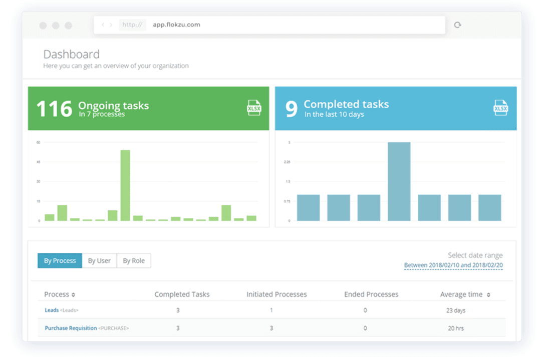This screenshot has width=541, height=357.
Task: Open the date range selector link
Action: 453,264
